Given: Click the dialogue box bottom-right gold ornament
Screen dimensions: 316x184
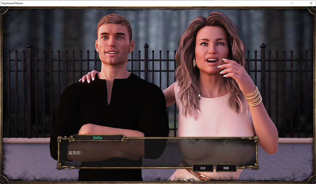Looking at the screenshot, I should pos(255,166).
